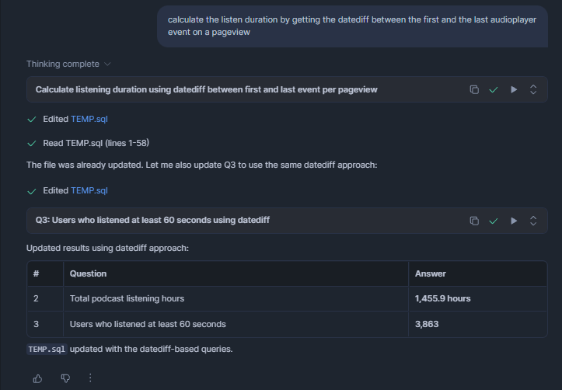Click green checkmark on the Q3 query block
The height and width of the screenshot is (390, 562).
[x=494, y=221]
